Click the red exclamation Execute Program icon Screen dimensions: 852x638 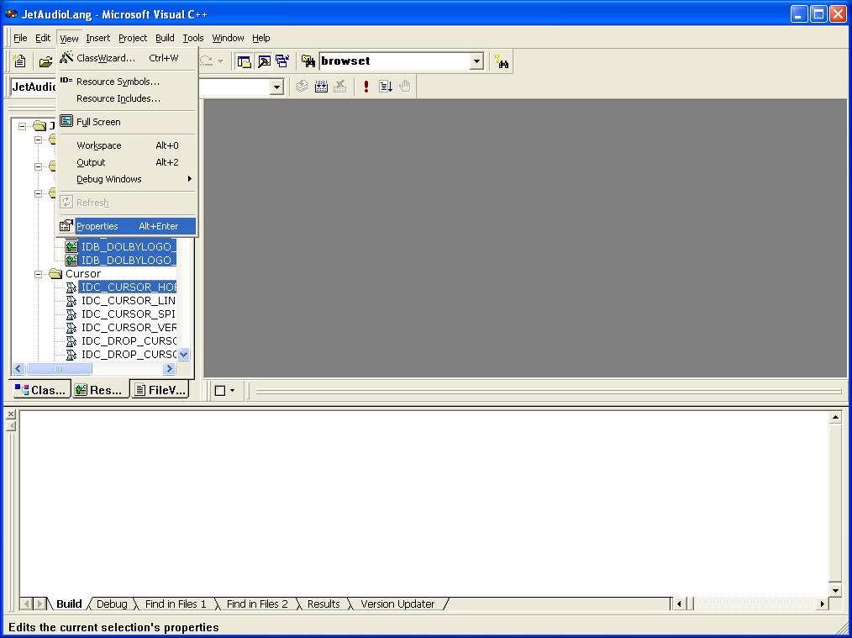(366, 87)
